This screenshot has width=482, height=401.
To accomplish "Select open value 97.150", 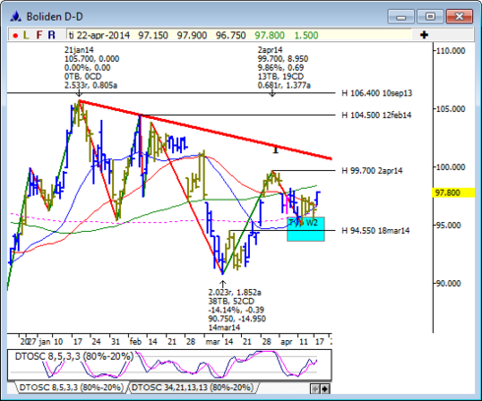I will coord(153,35).
